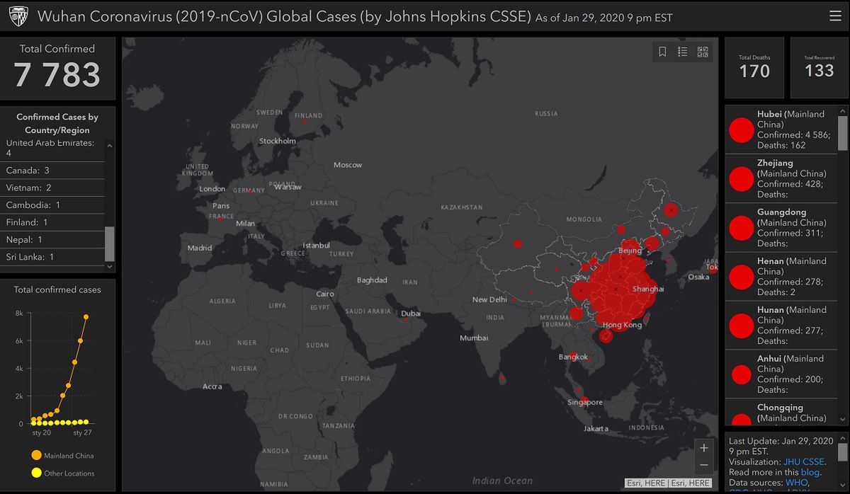Click the Total Confirmed 7 783 panel

(57, 69)
